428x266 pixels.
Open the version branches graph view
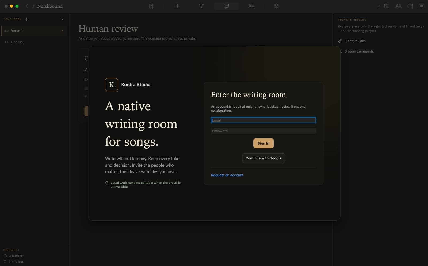pyautogui.click(x=201, y=6)
